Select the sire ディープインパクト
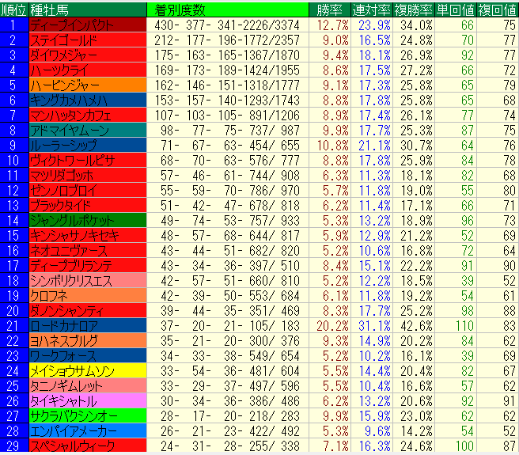Image resolution: width=519 pixels, height=455 pixels. click(x=88, y=25)
